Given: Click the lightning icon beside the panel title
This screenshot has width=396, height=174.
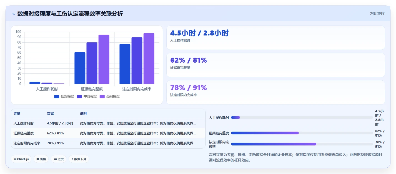Looking at the screenshot, I should (13, 14).
